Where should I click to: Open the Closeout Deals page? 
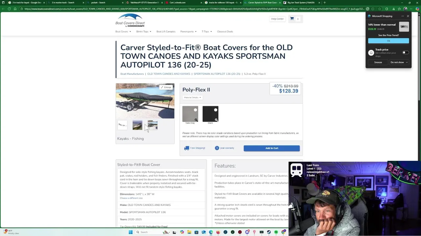(225, 31)
